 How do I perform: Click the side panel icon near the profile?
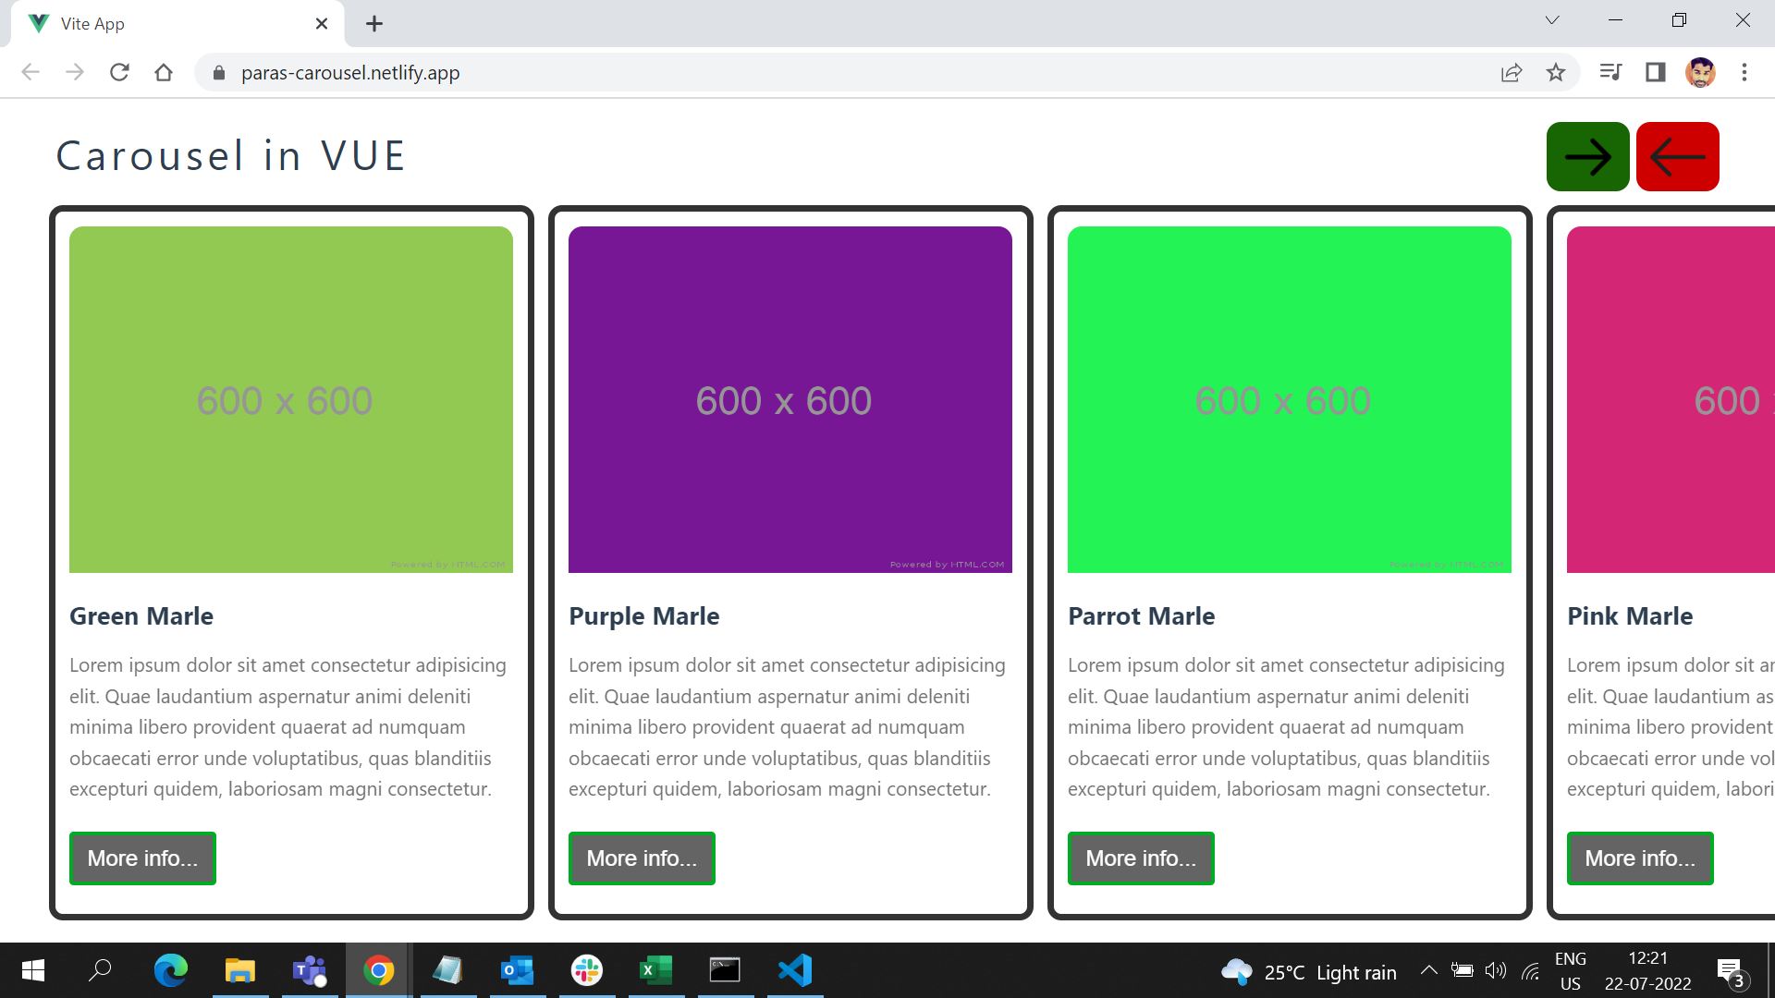[1655, 72]
